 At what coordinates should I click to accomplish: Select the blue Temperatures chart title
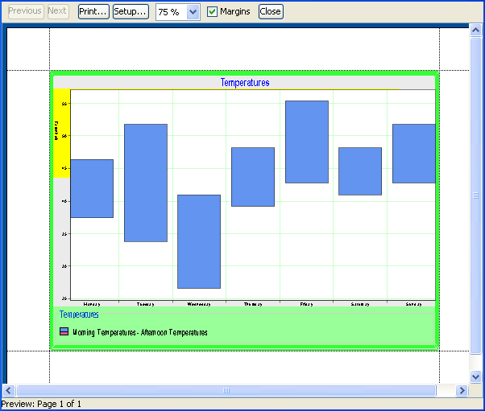pyautogui.click(x=245, y=82)
